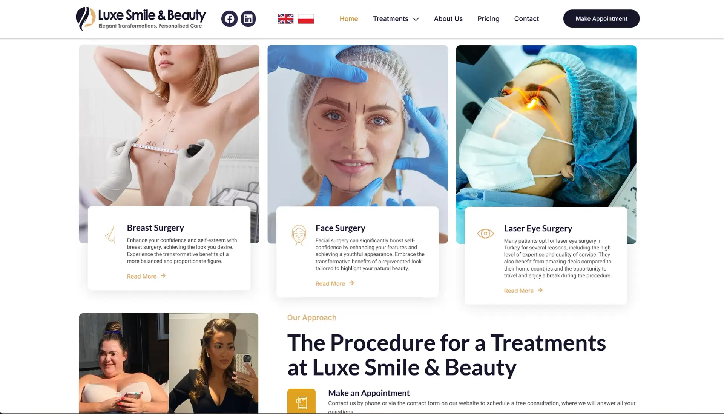Image resolution: width=724 pixels, height=414 pixels.
Task: Open the LinkedIn social icon
Action: tap(248, 18)
